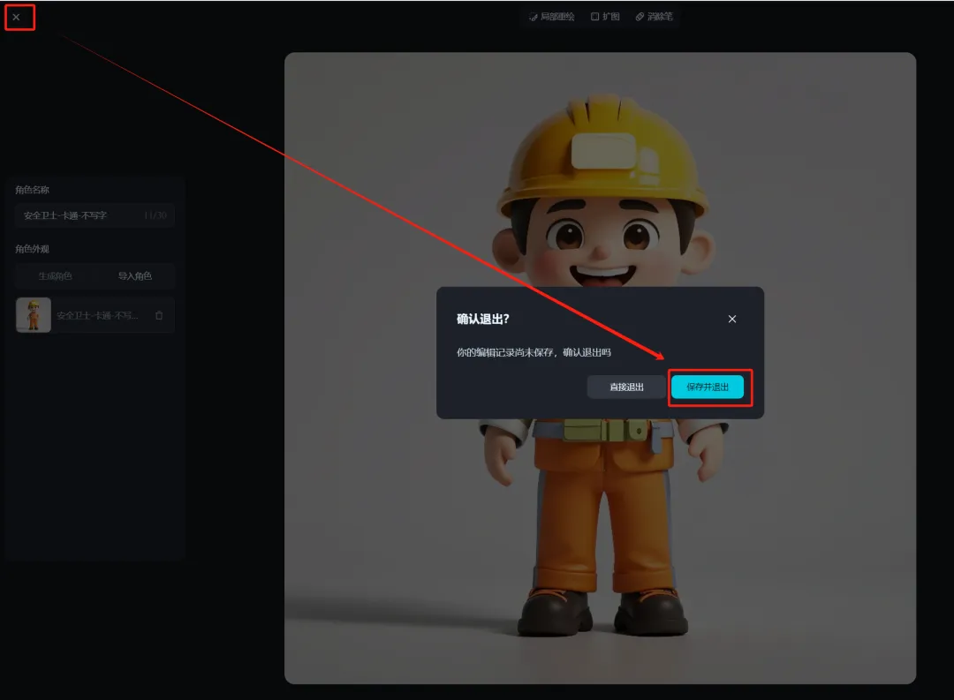Select the 消除笔 eraser pen tool
This screenshot has height=700, width=954.
[654, 17]
